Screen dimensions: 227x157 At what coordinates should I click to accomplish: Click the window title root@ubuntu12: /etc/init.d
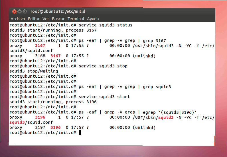(x=58, y=12)
